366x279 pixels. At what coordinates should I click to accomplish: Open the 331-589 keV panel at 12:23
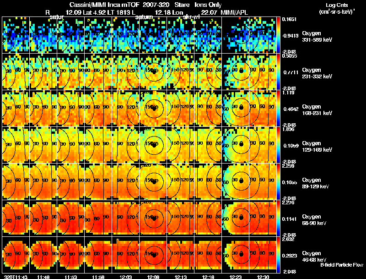pyautogui.click(x=235, y=35)
